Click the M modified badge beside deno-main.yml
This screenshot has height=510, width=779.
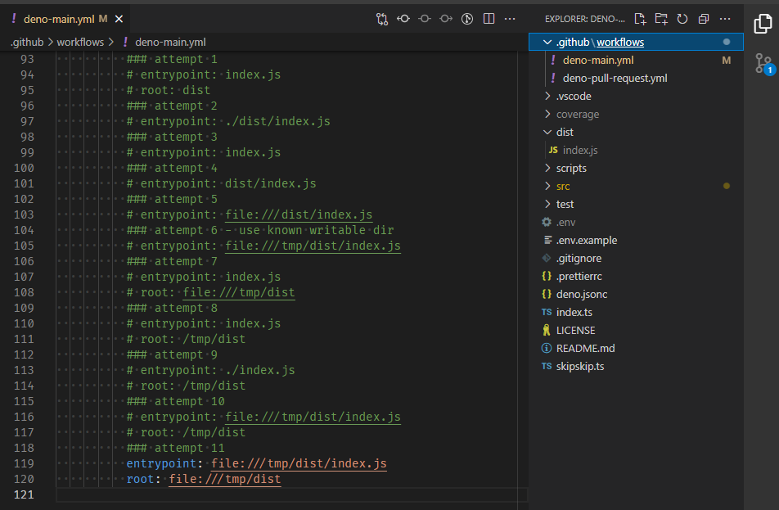103,19
